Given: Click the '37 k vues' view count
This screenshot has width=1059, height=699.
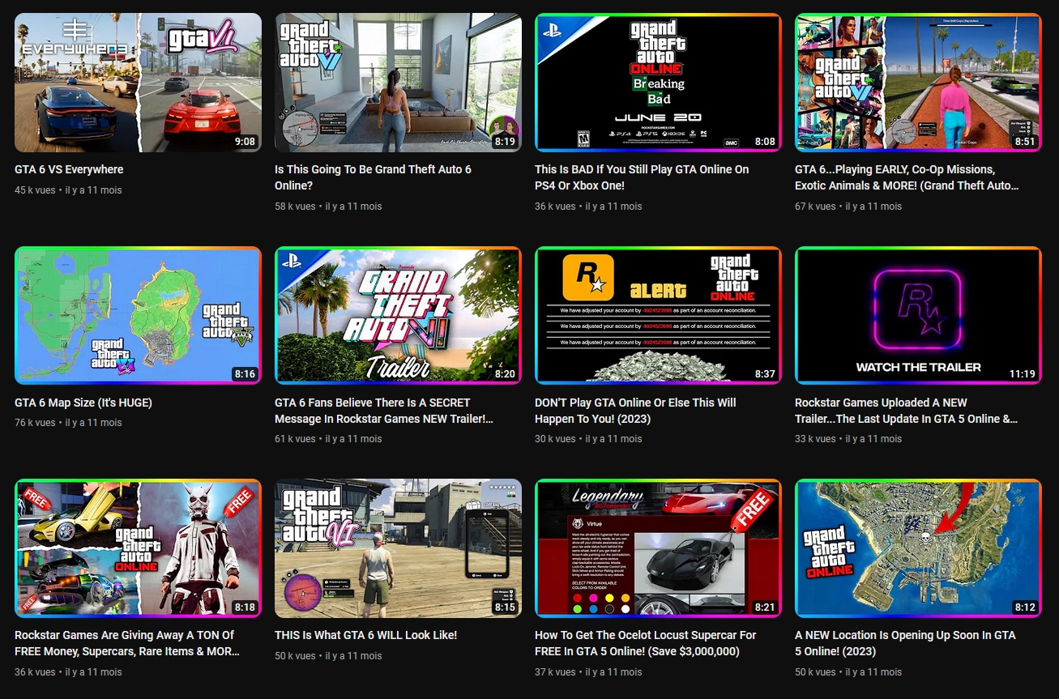Looking at the screenshot, I should point(556,672).
